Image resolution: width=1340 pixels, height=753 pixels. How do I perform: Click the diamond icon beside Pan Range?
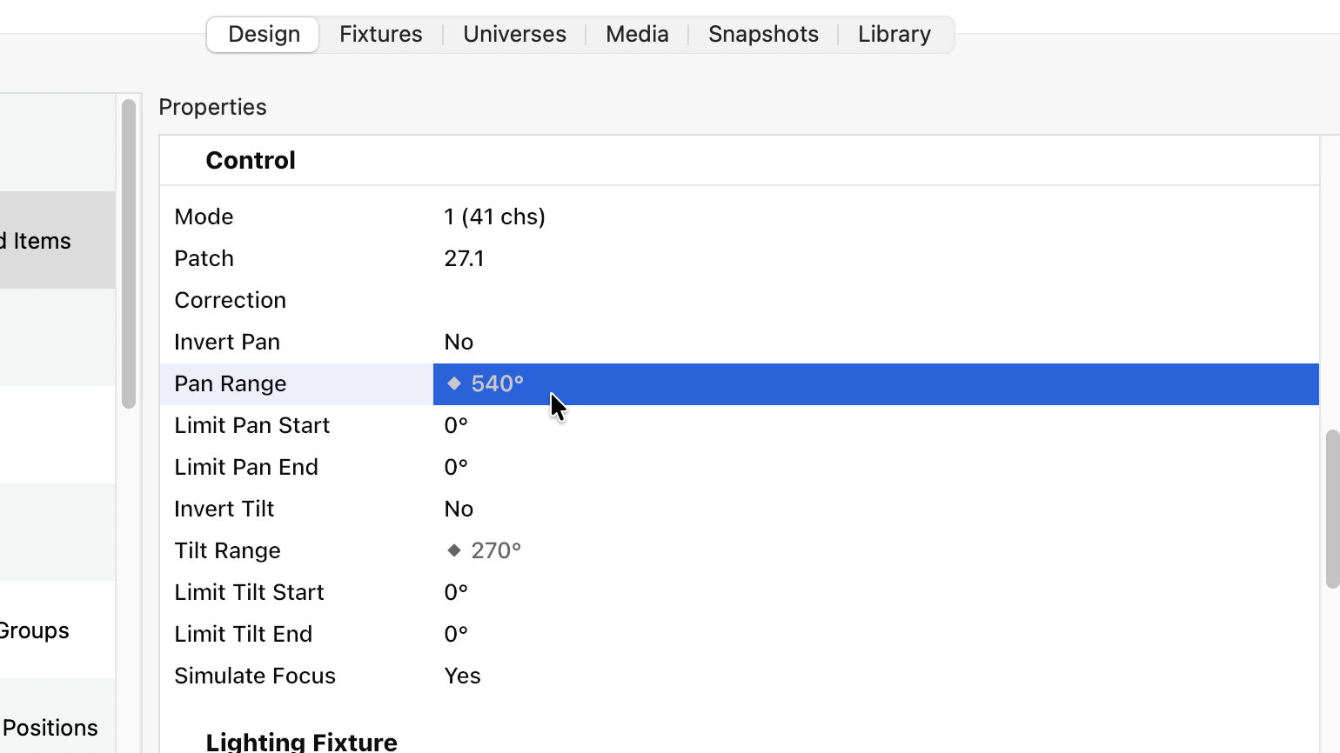coord(454,383)
